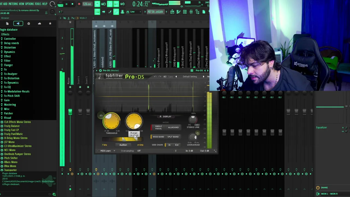This screenshot has width=350, height=197.
Task: Open the HELP menu
Action: 45,4
